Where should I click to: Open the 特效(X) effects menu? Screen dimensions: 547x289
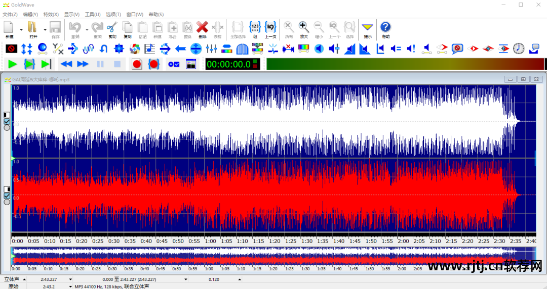point(51,15)
